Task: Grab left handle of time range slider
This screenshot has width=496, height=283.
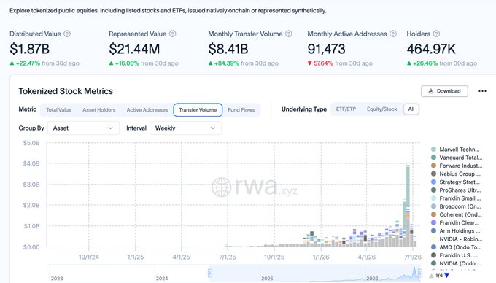Action: pyautogui.click(x=210, y=273)
